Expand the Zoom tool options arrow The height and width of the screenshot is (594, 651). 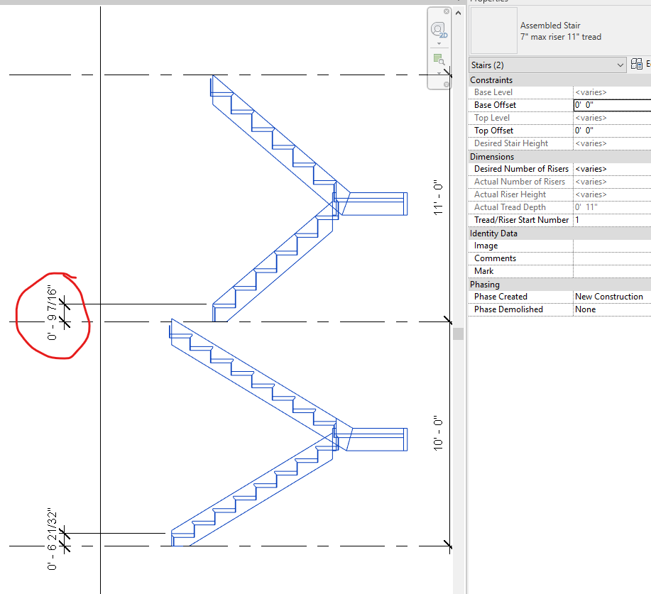439,73
